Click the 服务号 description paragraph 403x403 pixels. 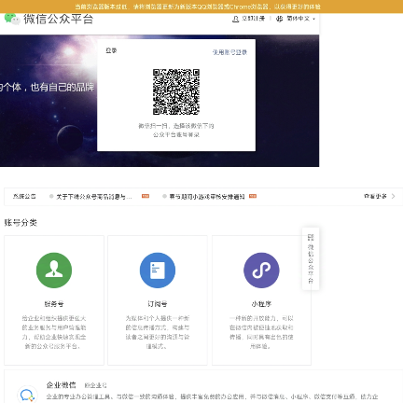point(54,332)
